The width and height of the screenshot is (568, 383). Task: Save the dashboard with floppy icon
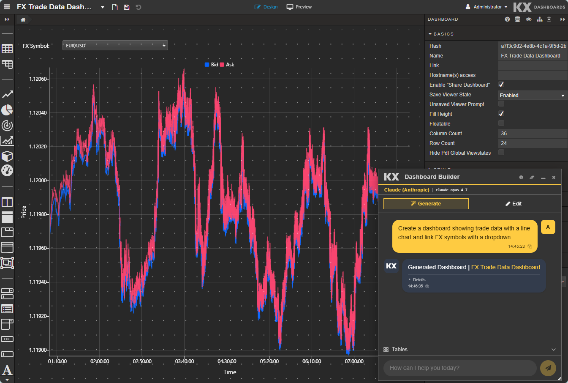(x=127, y=7)
